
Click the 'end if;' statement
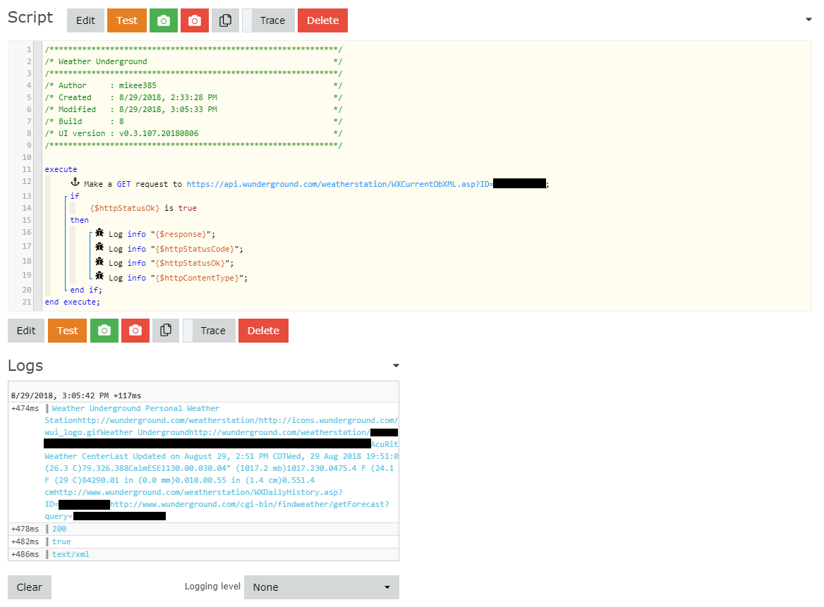[86, 290]
